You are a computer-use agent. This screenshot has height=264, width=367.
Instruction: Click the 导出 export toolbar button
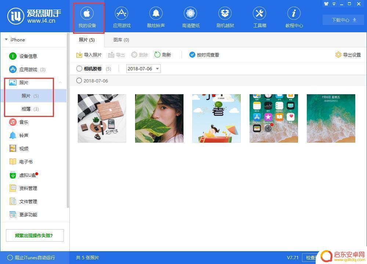click(116, 55)
